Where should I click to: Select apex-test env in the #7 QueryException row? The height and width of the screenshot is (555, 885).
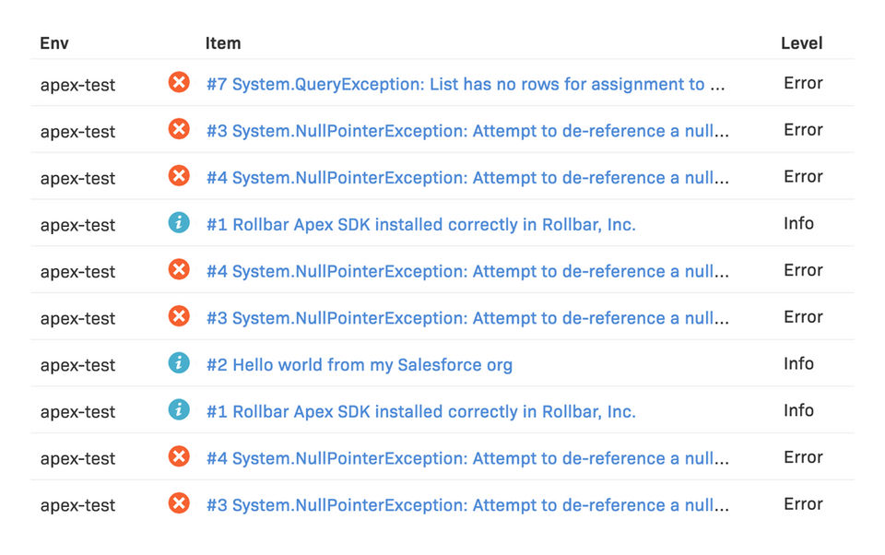pyautogui.click(x=77, y=85)
